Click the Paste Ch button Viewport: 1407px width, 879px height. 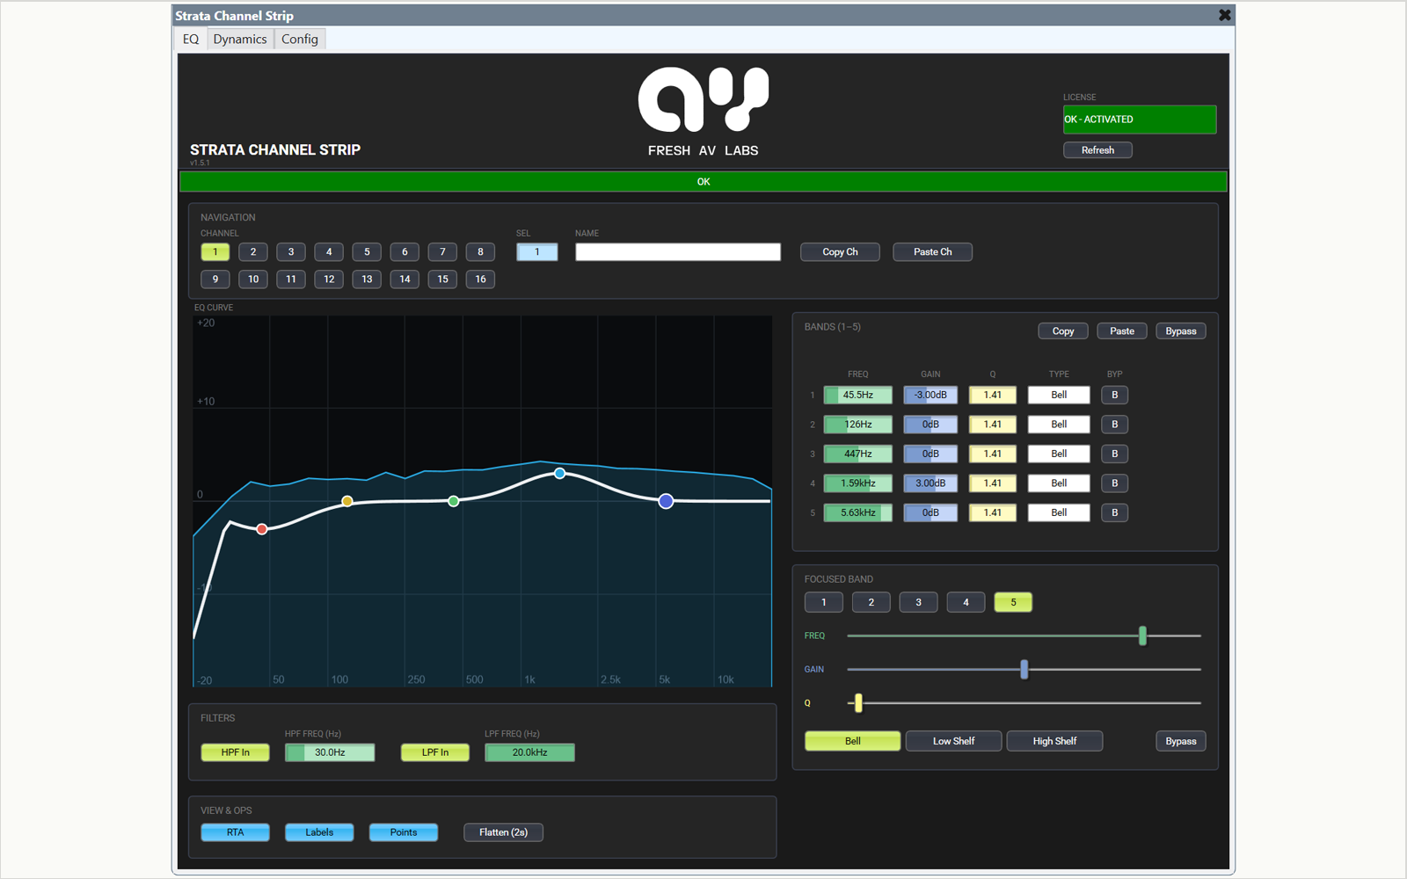932,252
